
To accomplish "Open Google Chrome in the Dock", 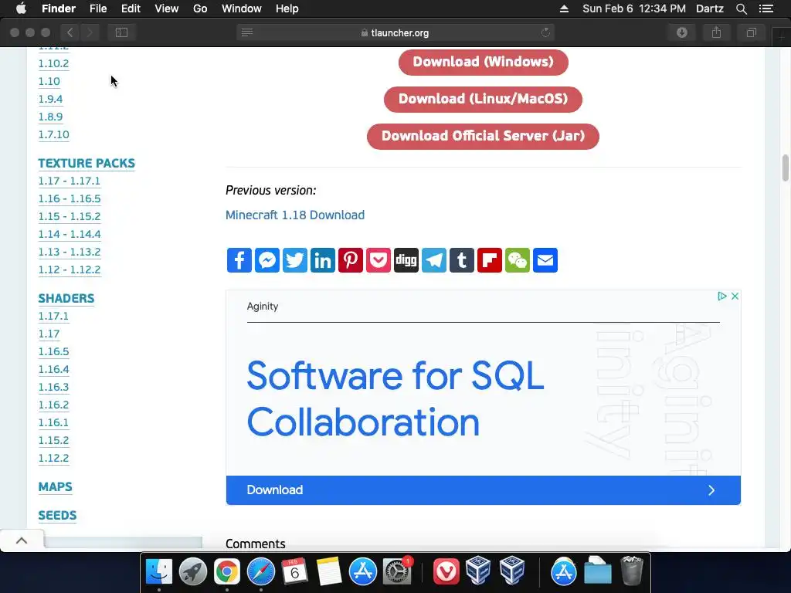I will 226,571.
